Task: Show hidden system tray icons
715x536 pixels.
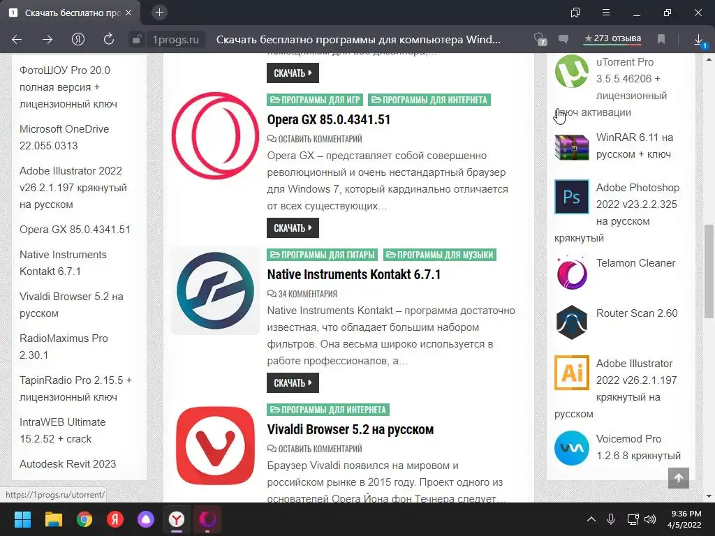Action: 591,519
